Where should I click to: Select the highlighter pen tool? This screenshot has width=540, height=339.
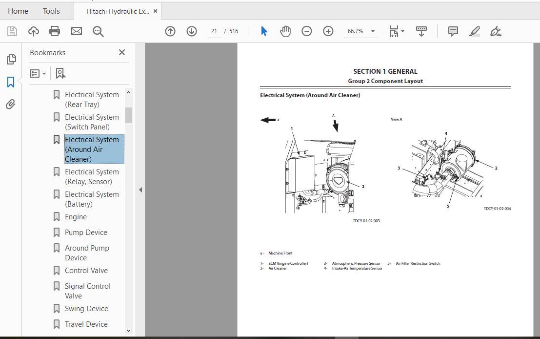[475, 31]
